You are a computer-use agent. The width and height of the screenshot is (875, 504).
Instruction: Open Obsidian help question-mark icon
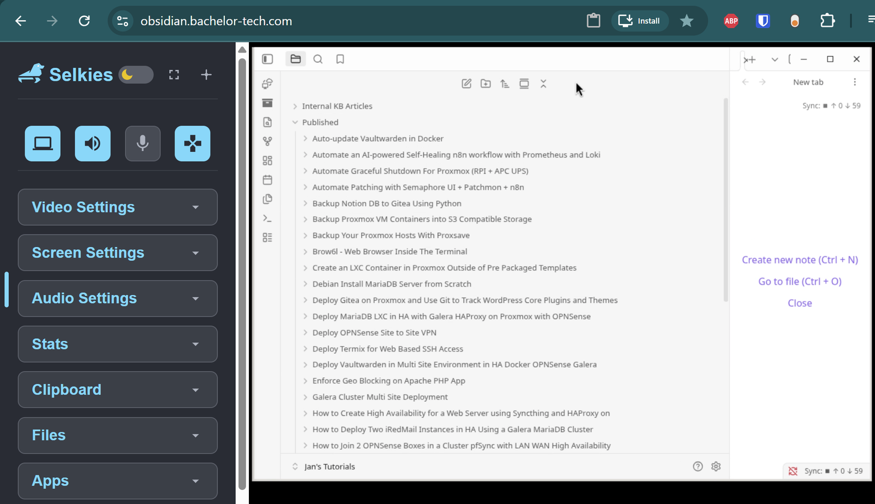698,466
